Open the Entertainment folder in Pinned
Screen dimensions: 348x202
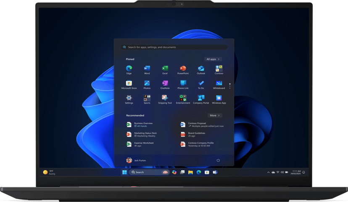(183, 100)
